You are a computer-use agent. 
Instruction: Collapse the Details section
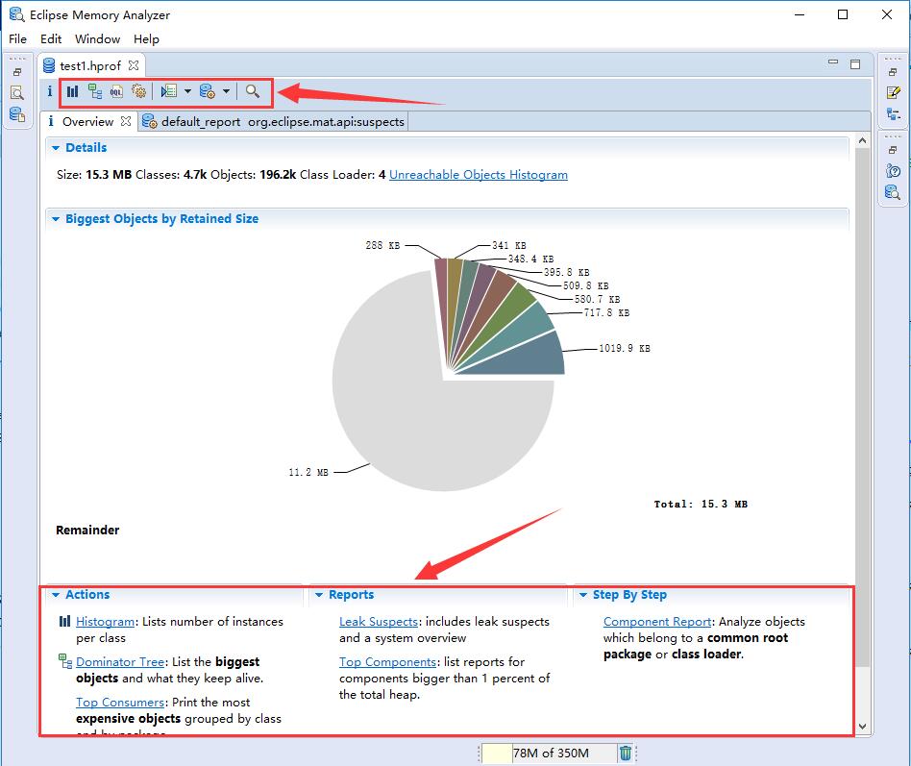(x=56, y=148)
